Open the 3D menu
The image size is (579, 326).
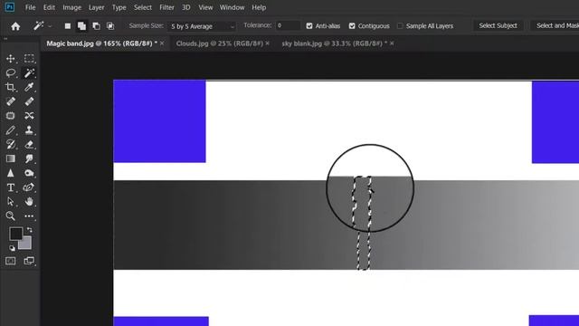[186, 7]
